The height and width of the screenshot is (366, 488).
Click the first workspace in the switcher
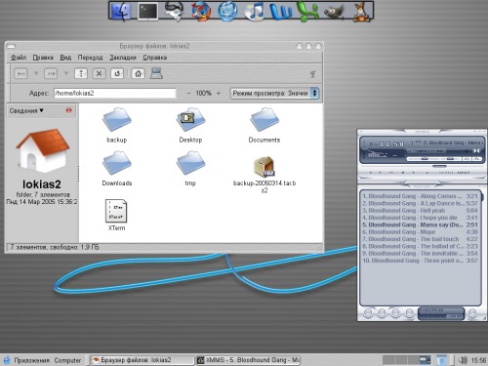pyautogui.click(x=388, y=360)
